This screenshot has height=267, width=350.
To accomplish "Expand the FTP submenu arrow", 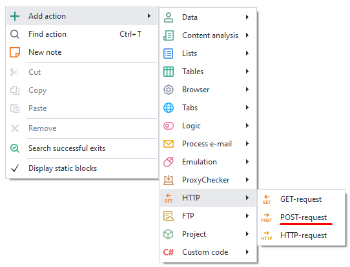I will (x=247, y=216).
